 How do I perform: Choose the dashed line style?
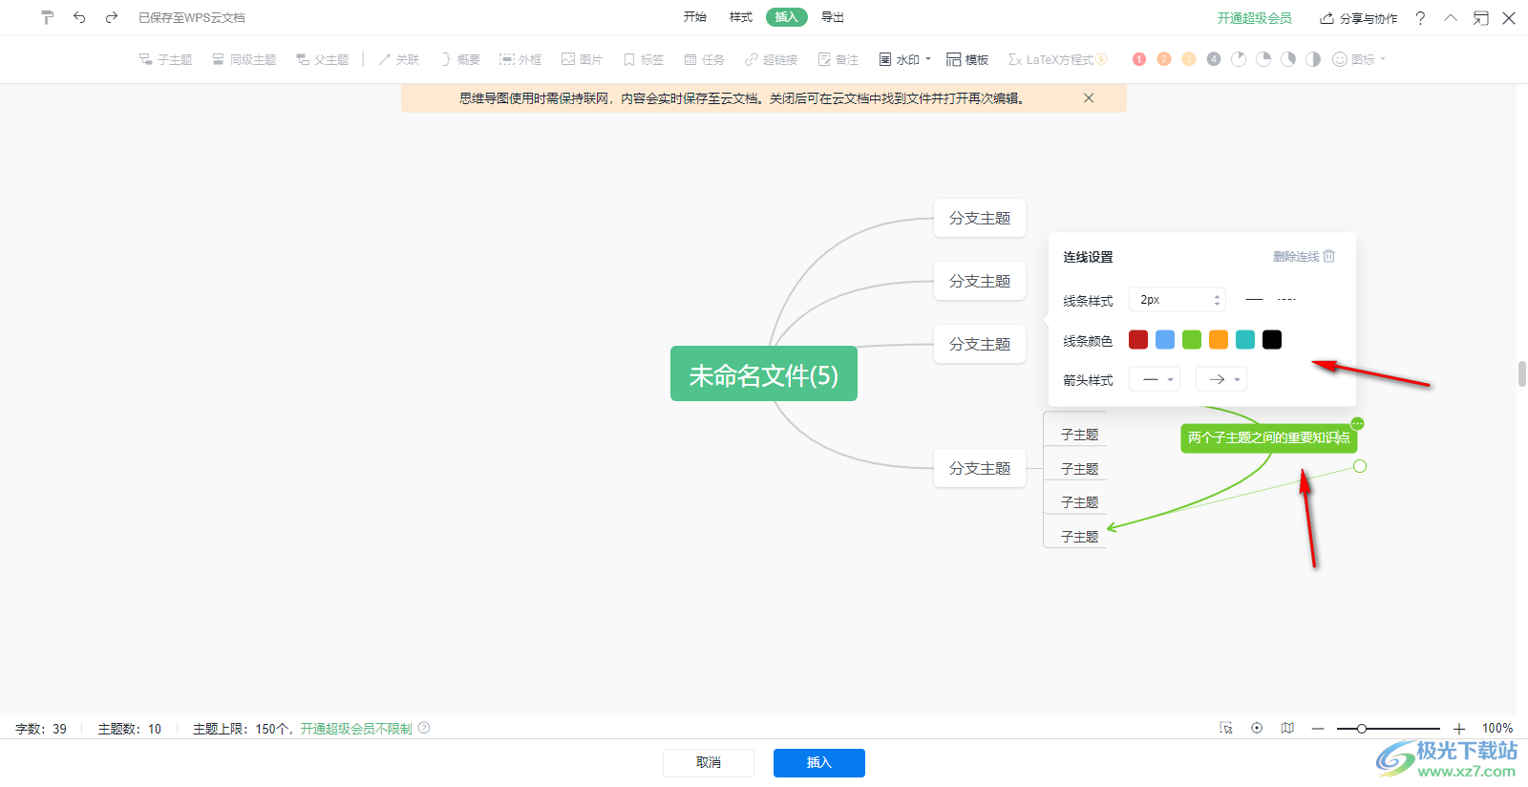point(1286,300)
